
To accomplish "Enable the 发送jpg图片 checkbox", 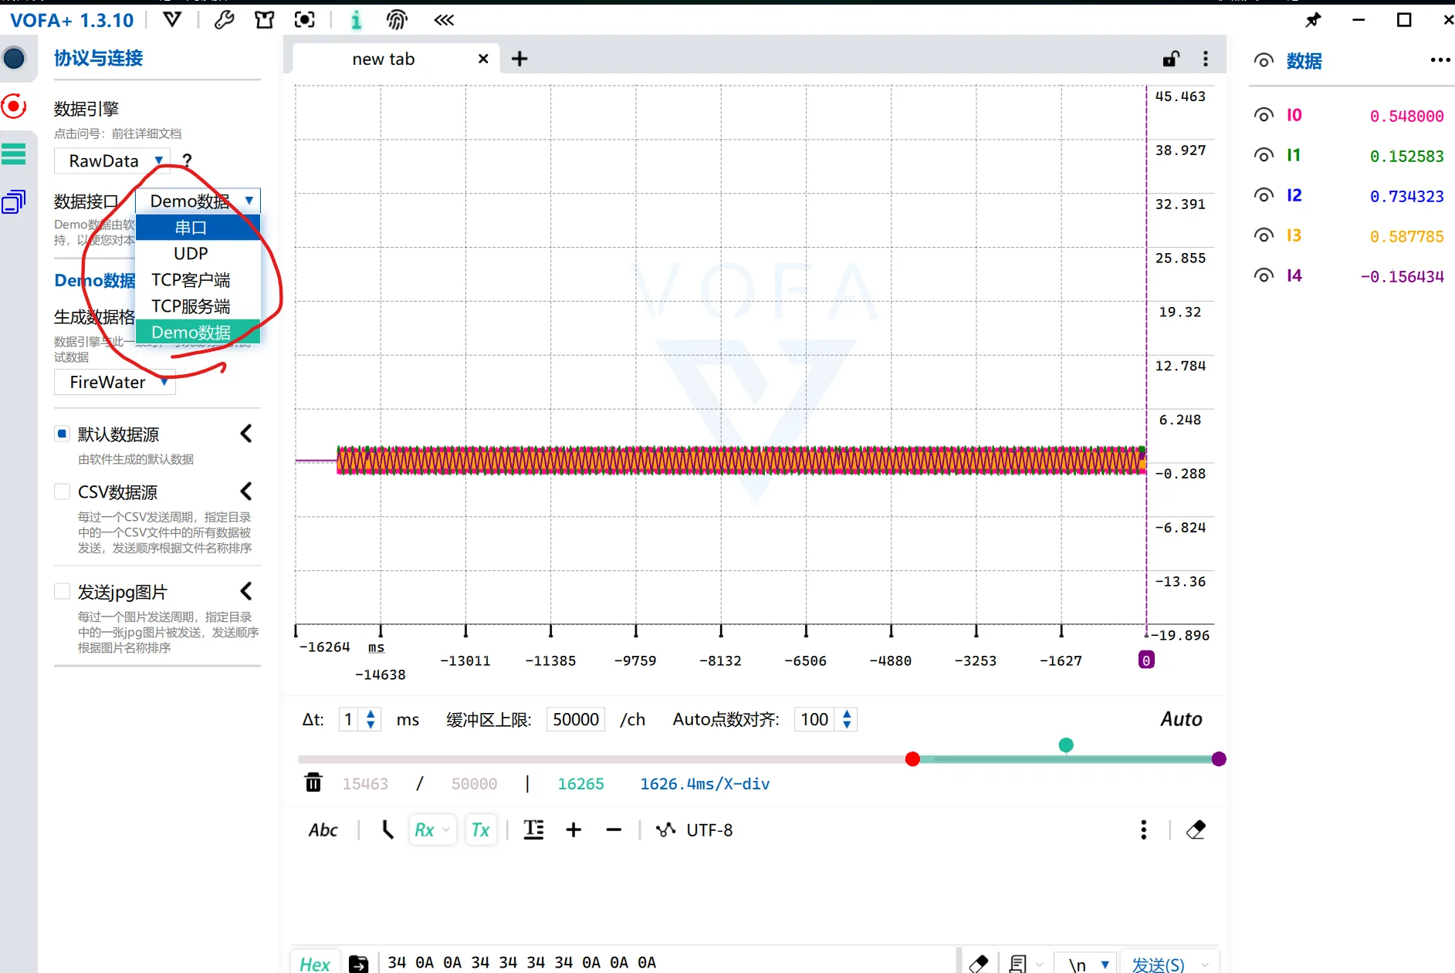I will (x=62, y=591).
